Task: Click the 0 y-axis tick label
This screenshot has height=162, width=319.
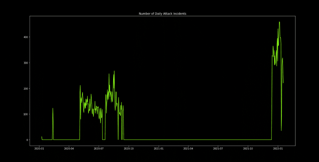Action: tap(27, 140)
